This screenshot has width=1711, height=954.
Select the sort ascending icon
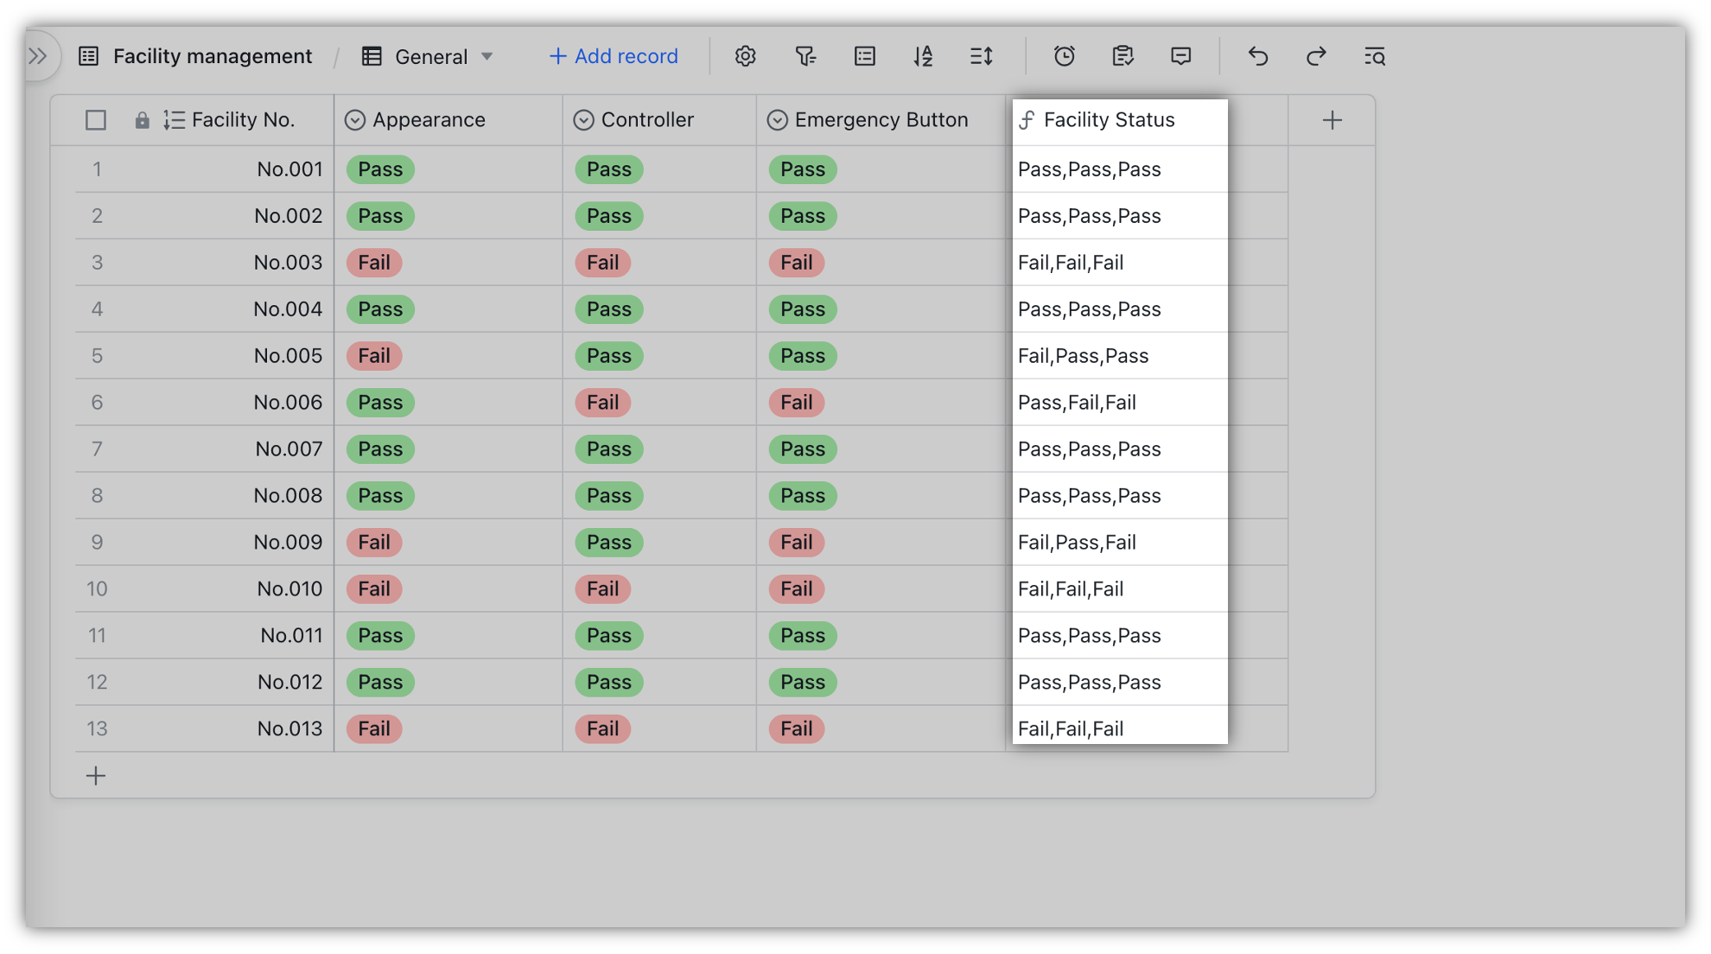pyautogui.click(x=924, y=55)
